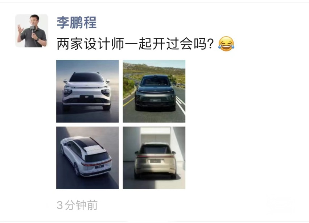Open the dark green SUV road photo
The height and width of the screenshot is (223, 309).
[154, 91]
